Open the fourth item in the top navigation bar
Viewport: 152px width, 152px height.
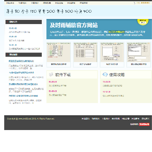(x=47, y=3)
